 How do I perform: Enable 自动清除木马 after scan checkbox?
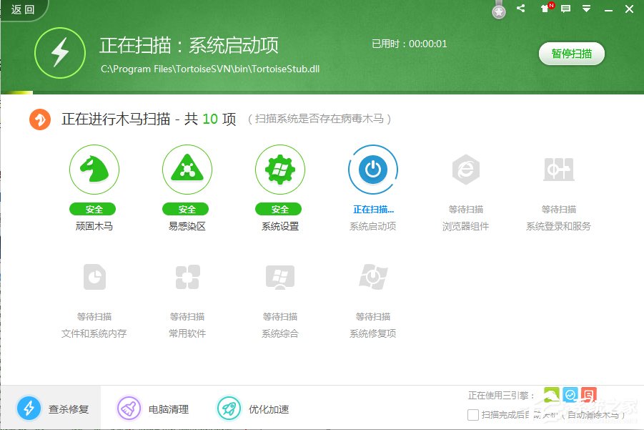click(474, 414)
